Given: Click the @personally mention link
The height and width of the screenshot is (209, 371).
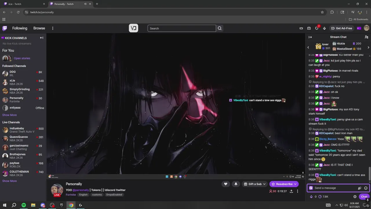Looking at the screenshot, I should tap(81, 190).
